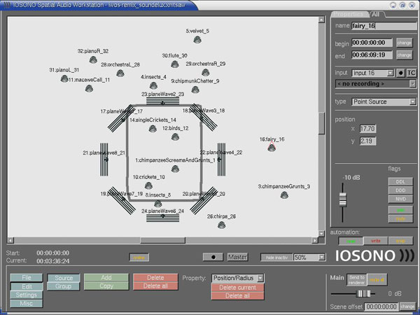Open the no recording dropdown
420x315 pixels.
413,84
